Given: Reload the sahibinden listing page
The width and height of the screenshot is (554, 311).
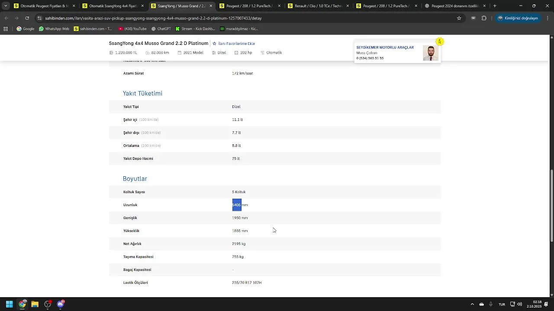Looking at the screenshot, I should pyautogui.click(x=27, y=18).
